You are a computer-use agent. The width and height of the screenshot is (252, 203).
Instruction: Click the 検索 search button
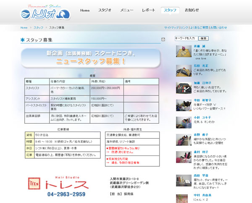click(204, 38)
